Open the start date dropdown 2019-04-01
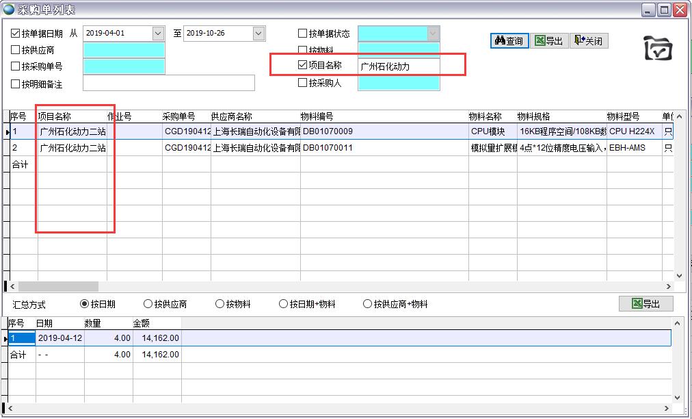692x419 pixels. [158, 33]
